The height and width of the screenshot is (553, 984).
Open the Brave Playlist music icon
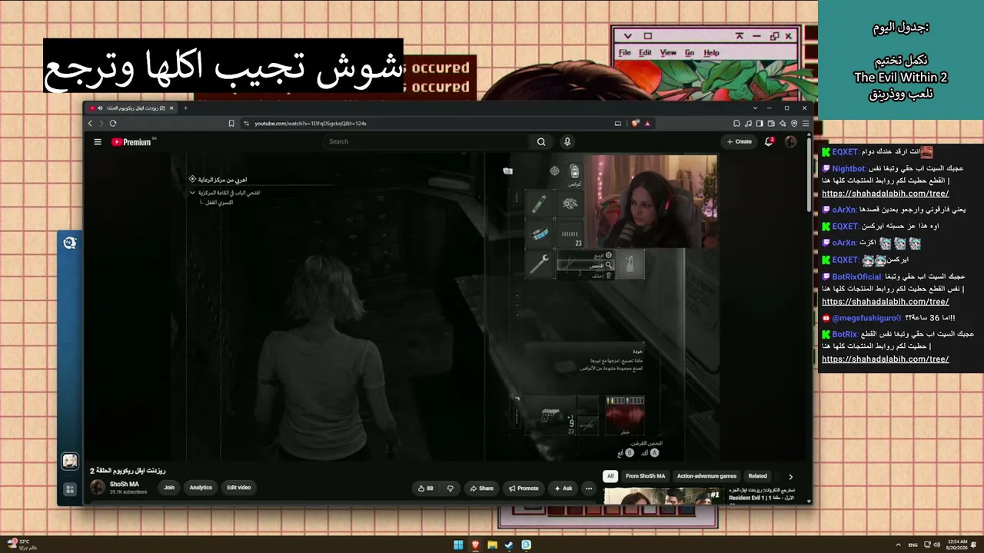tap(748, 123)
